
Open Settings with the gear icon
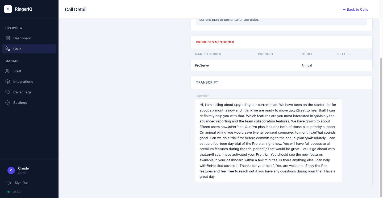point(7,102)
